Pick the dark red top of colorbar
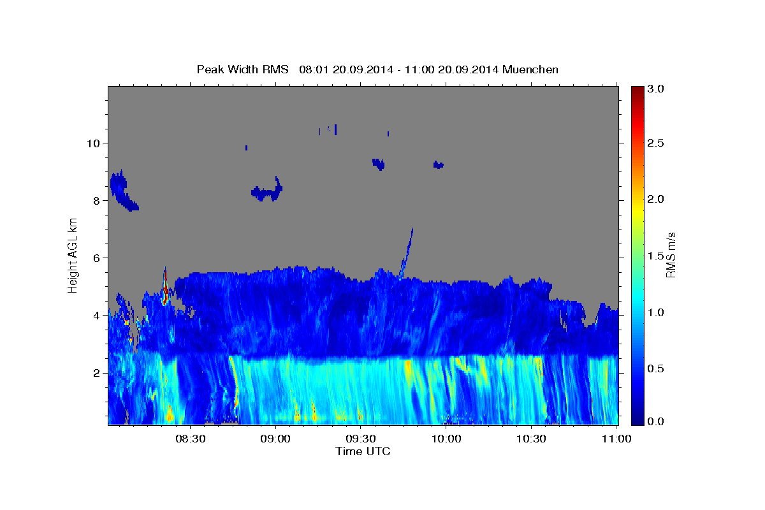The height and width of the screenshot is (510, 765). [x=637, y=91]
